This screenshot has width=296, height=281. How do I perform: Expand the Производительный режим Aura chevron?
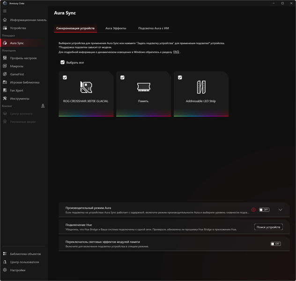(281, 210)
